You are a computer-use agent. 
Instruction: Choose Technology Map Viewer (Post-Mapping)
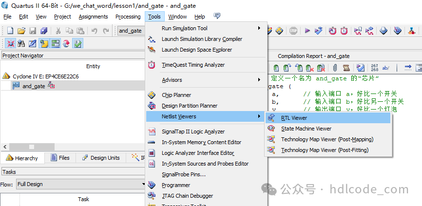click(x=328, y=139)
